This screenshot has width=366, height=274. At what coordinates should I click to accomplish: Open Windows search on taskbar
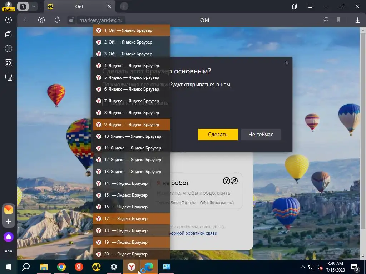(x=26, y=267)
